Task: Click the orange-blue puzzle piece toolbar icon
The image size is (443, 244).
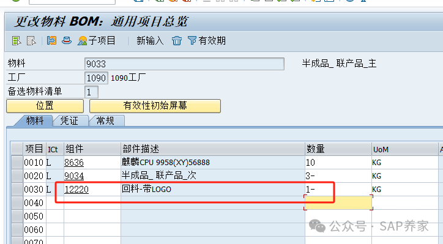Action: click(51, 40)
